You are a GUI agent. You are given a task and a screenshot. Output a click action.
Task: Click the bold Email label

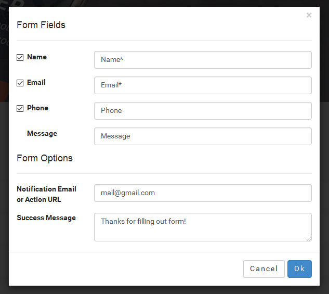coord(36,82)
